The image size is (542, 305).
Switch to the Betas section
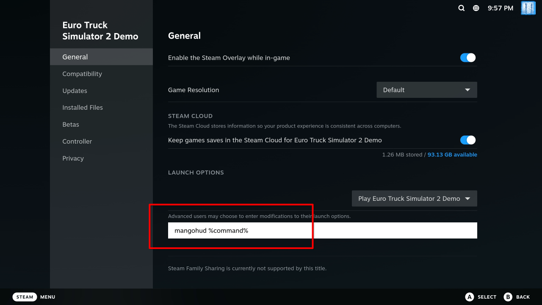pos(101,125)
